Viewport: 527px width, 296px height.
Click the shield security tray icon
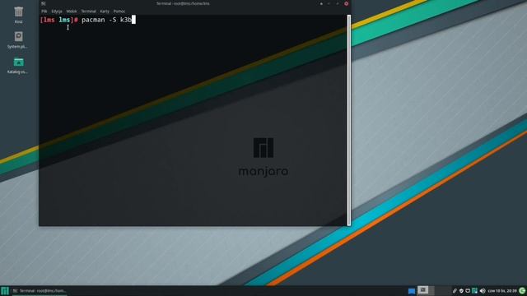point(461,290)
